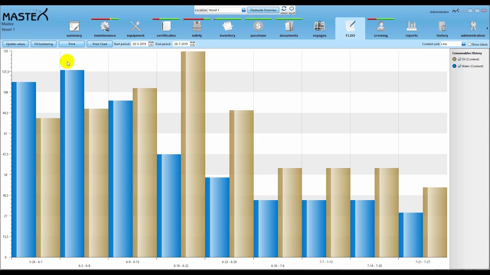This screenshot has height=275, width=490.
Task: Open the purchase dollar icon
Action: coord(258,26)
